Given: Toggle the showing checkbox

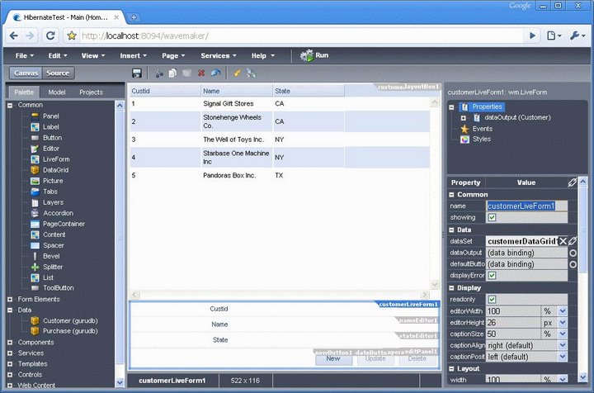Looking at the screenshot, I should [x=492, y=218].
